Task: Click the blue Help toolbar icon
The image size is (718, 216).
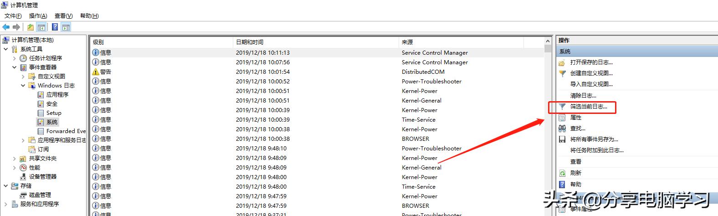Action: click(x=55, y=27)
